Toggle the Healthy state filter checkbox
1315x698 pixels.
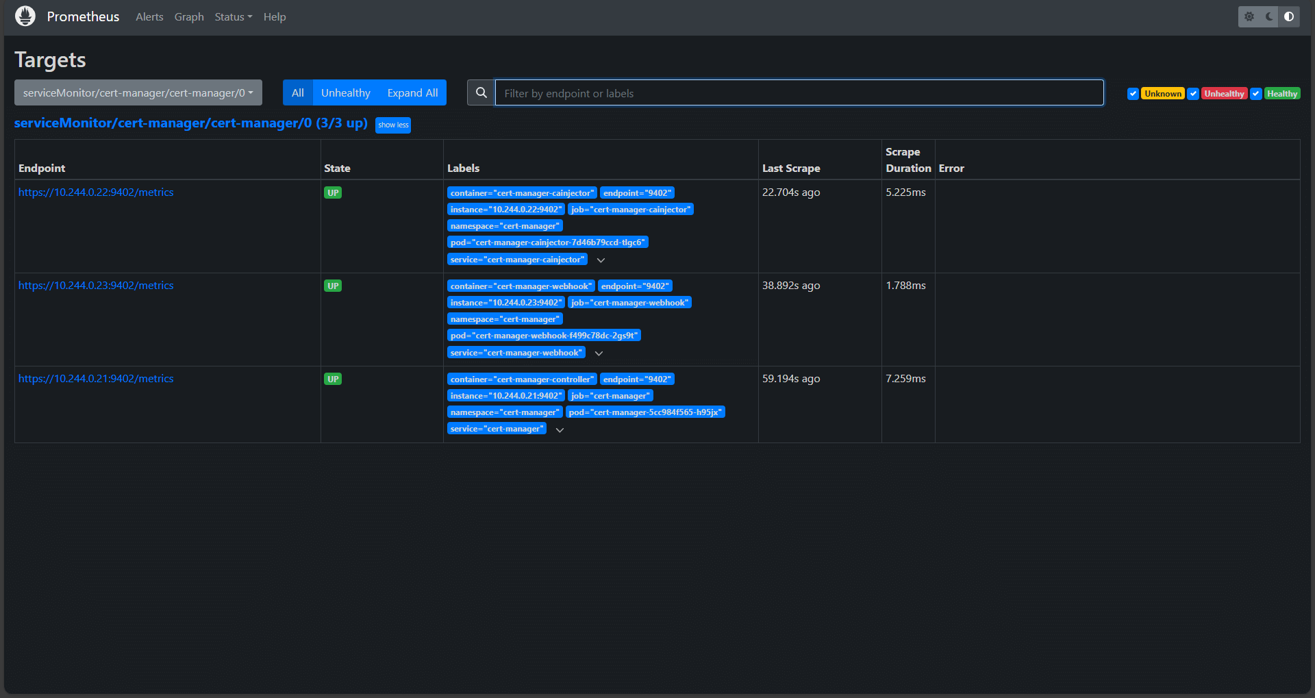click(1256, 94)
